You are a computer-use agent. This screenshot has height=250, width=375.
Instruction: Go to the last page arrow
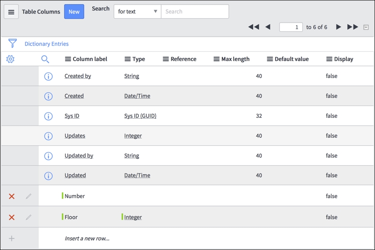coord(353,27)
